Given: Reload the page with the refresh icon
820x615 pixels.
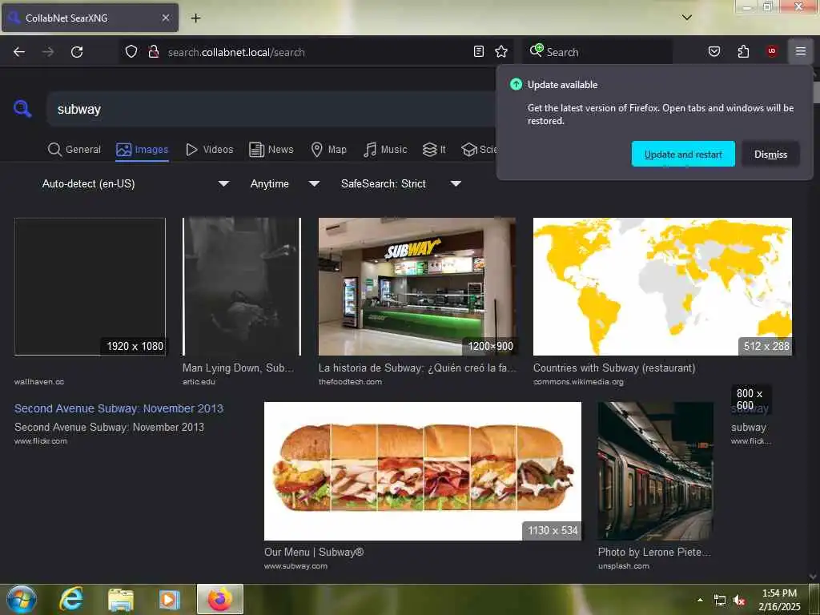Looking at the screenshot, I should [77, 52].
